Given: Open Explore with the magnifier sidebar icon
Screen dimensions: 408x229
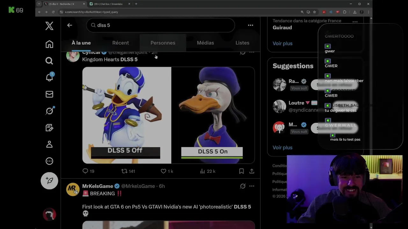Looking at the screenshot, I should tap(49, 61).
